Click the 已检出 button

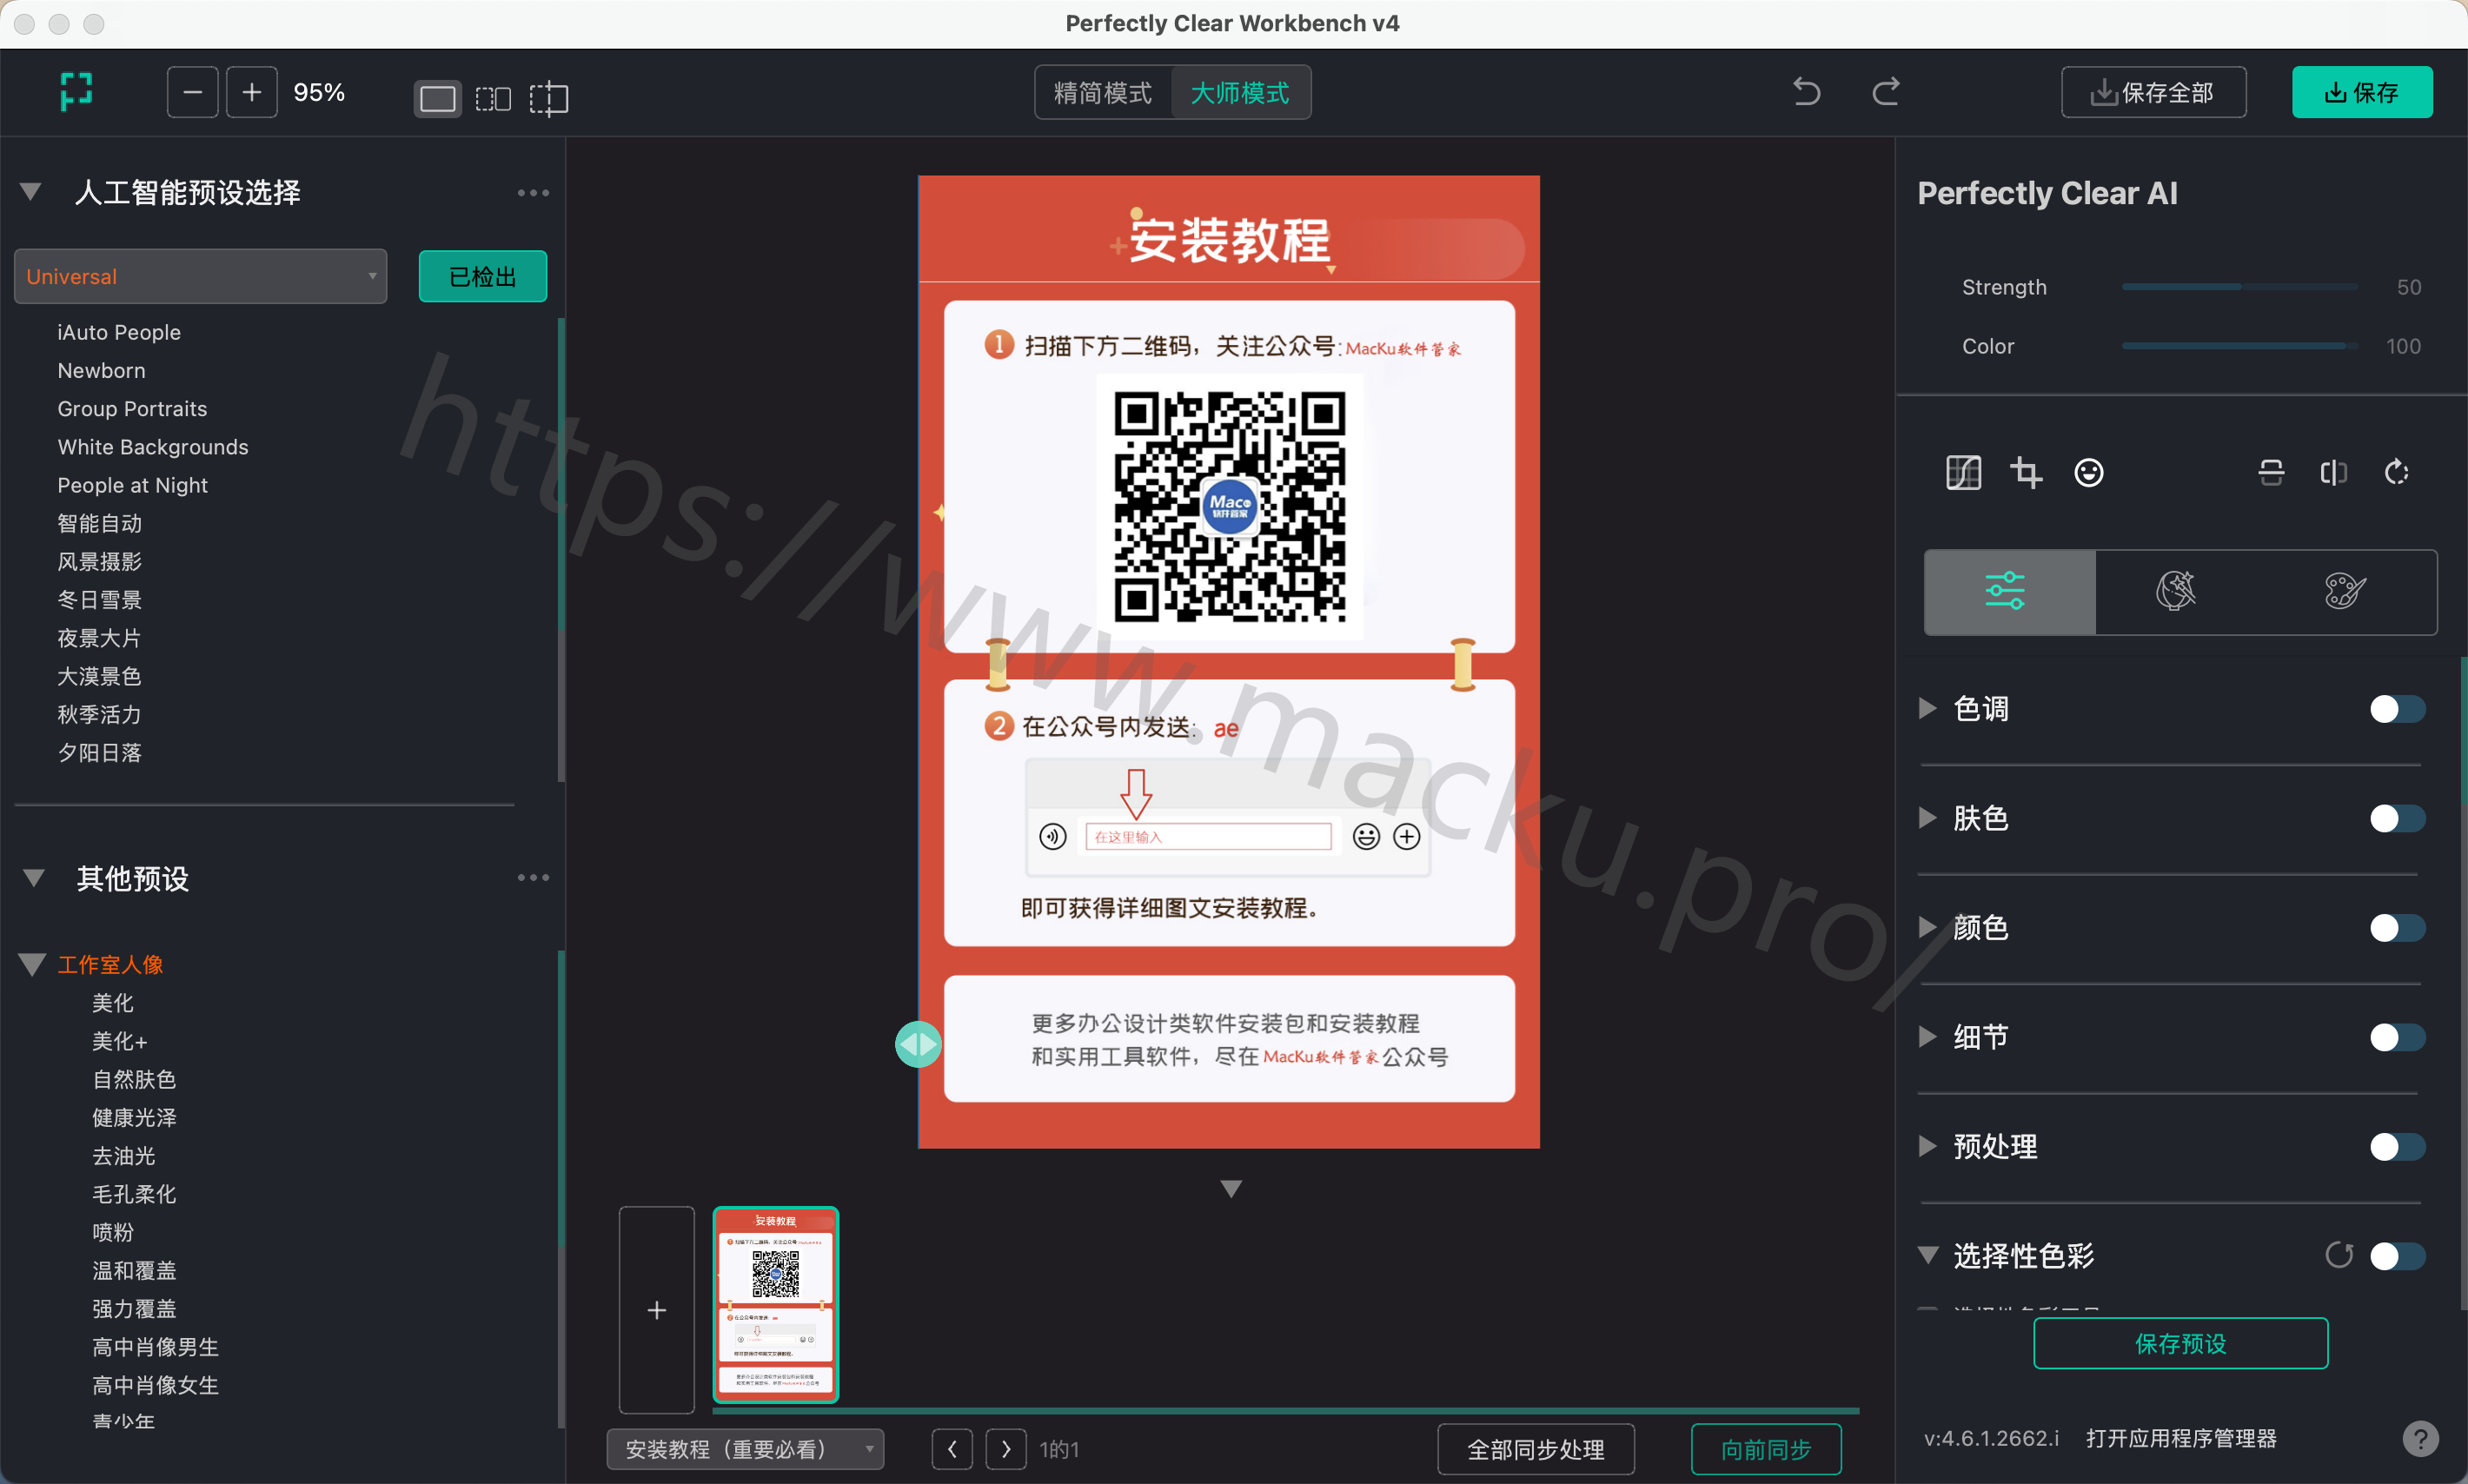482,276
